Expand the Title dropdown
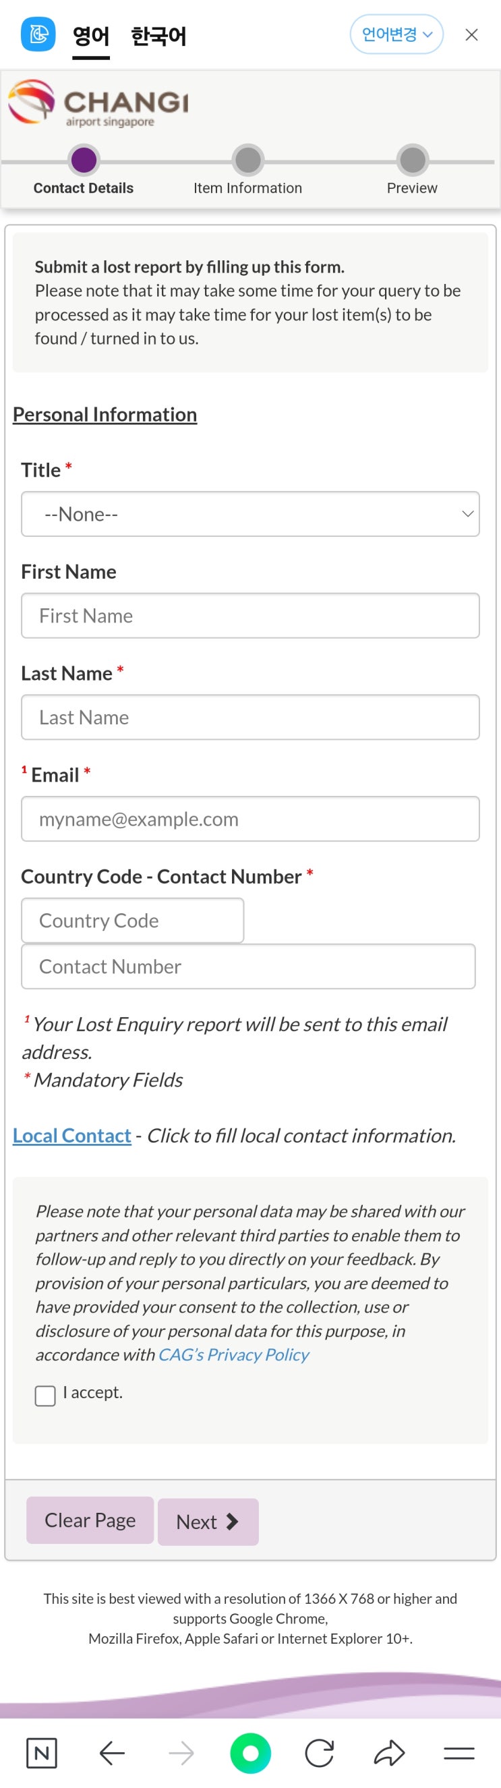Image resolution: width=501 pixels, height=1788 pixels. [x=249, y=515]
